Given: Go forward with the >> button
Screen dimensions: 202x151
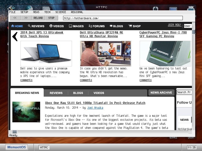Looking at the screenshot, I should click(x=26, y=18).
